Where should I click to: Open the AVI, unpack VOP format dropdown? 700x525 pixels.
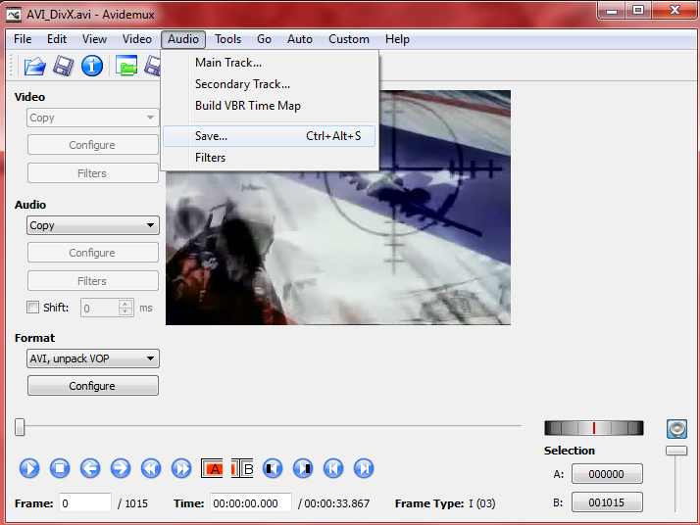(93, 358)
